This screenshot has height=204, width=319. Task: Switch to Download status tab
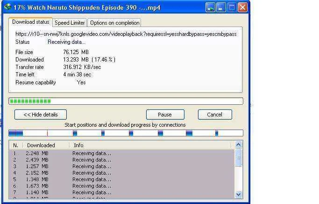(30, 22)
